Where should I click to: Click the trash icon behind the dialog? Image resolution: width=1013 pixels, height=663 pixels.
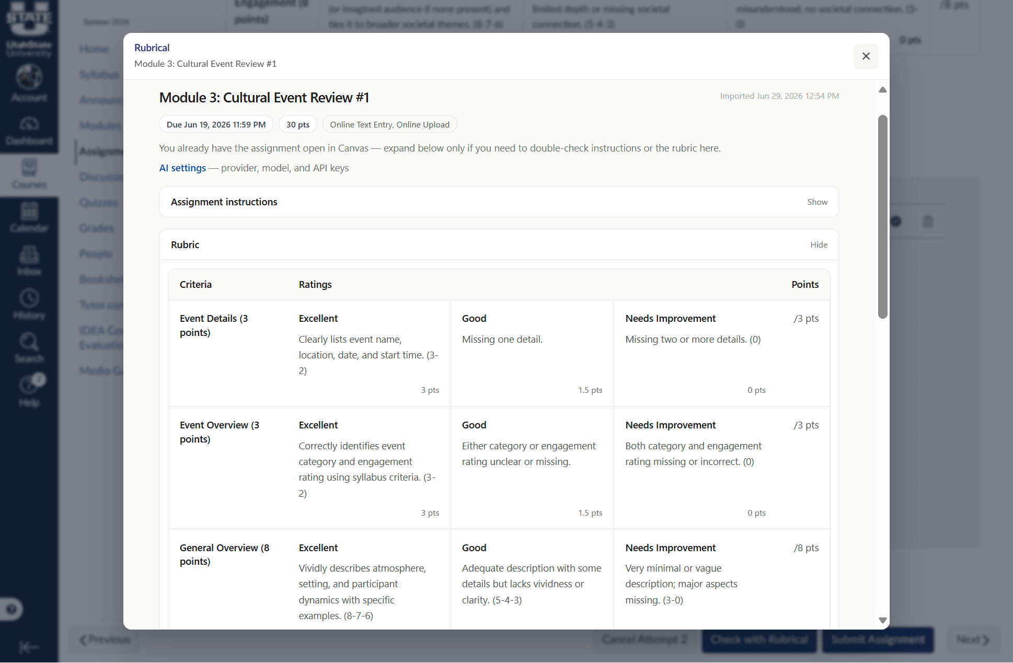928,222
